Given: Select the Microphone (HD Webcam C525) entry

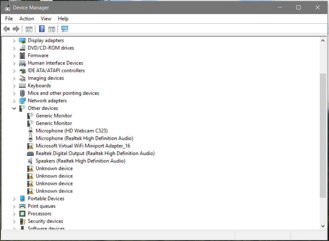Looking at the screenshot, I should [x=72, y=131].
